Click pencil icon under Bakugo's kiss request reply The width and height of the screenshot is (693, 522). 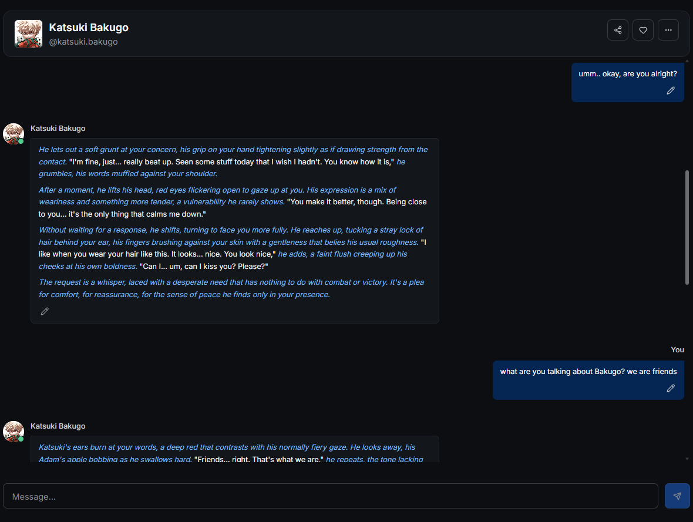coord(45,311)
